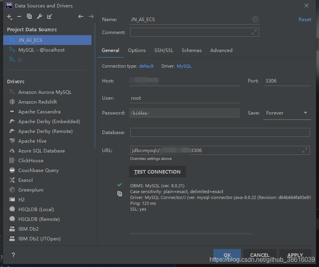Choose the HSQLDB (Local) driver

36,210
